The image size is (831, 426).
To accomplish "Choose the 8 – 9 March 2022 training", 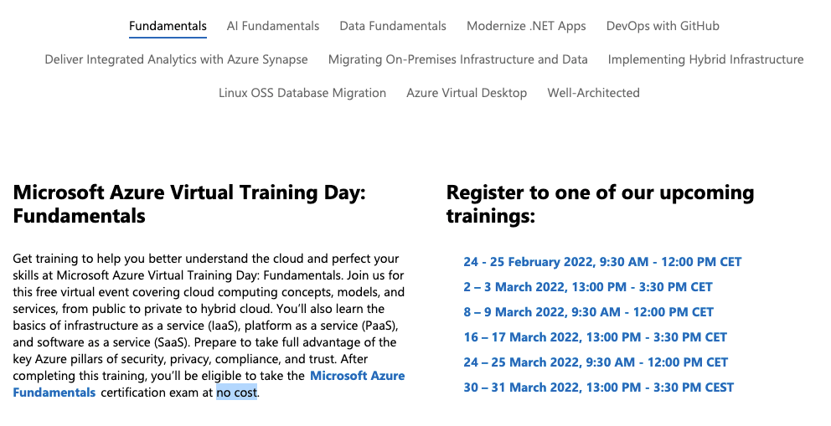I will click(588, 312).
